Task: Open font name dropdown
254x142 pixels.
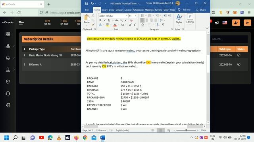Action: [x=127, y=16]
